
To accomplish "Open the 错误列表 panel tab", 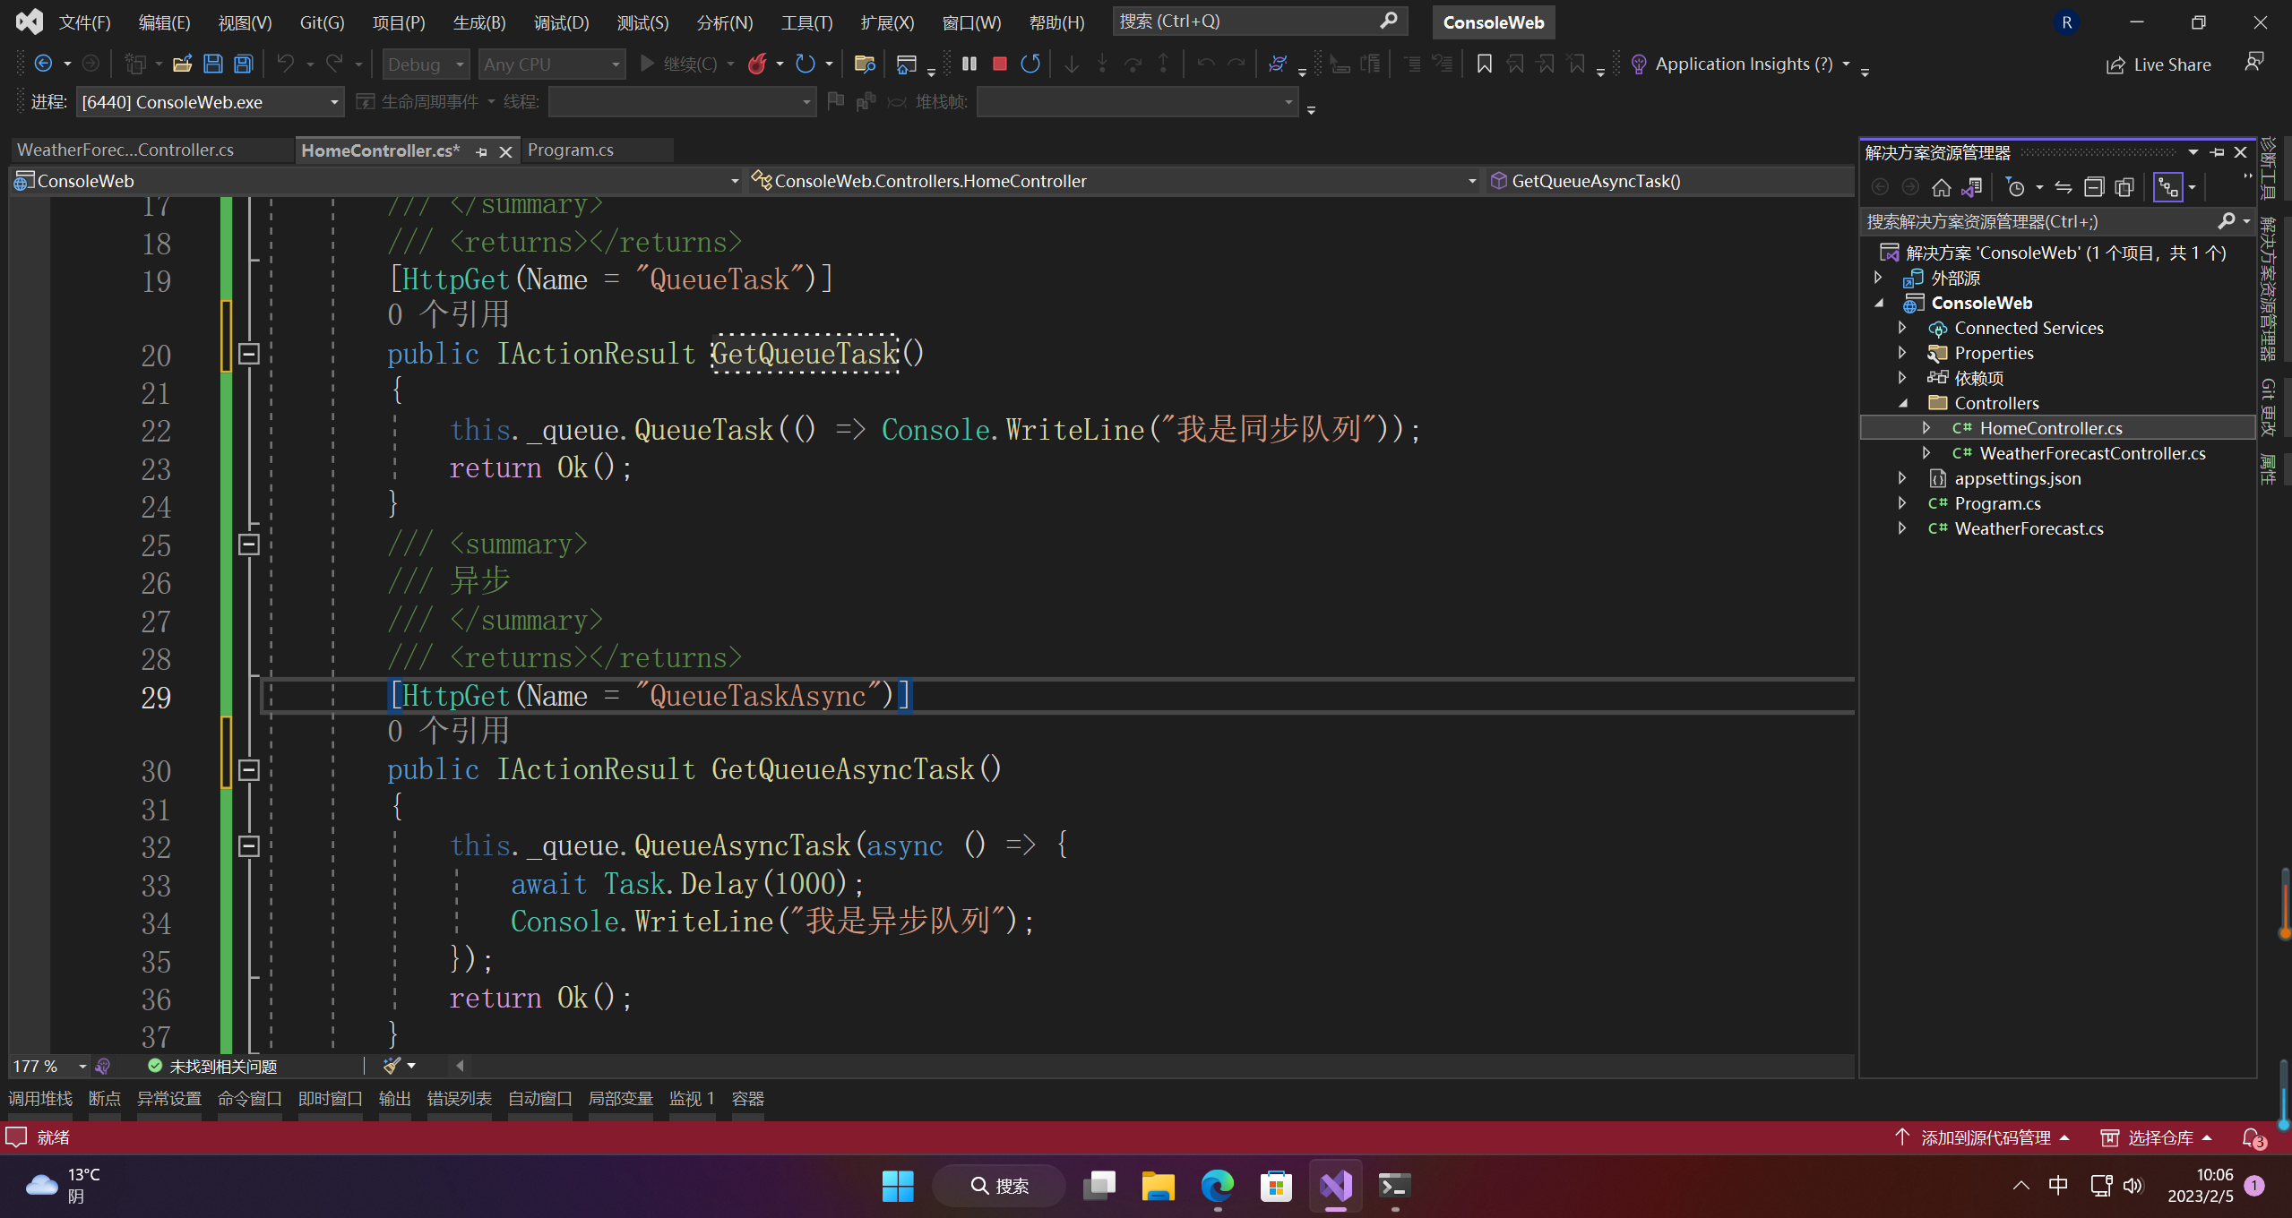I will tap(459, 1098).
